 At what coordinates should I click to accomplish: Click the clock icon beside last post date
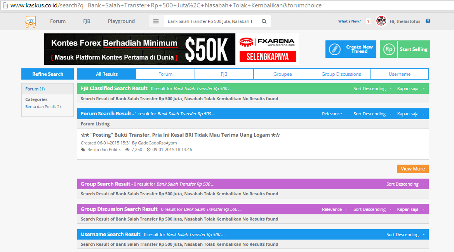[x=148, y=149]
